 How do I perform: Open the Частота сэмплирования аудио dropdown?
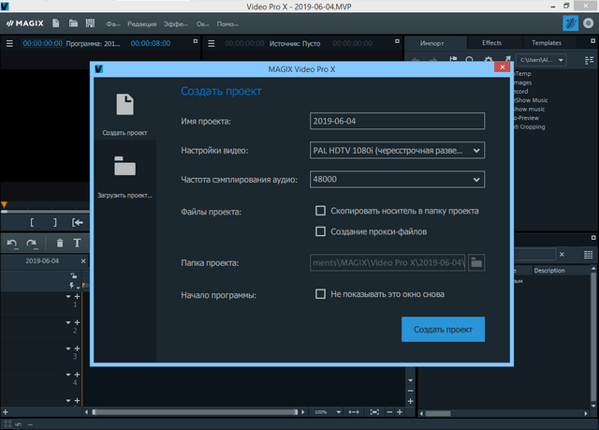[x=397, y=179]
